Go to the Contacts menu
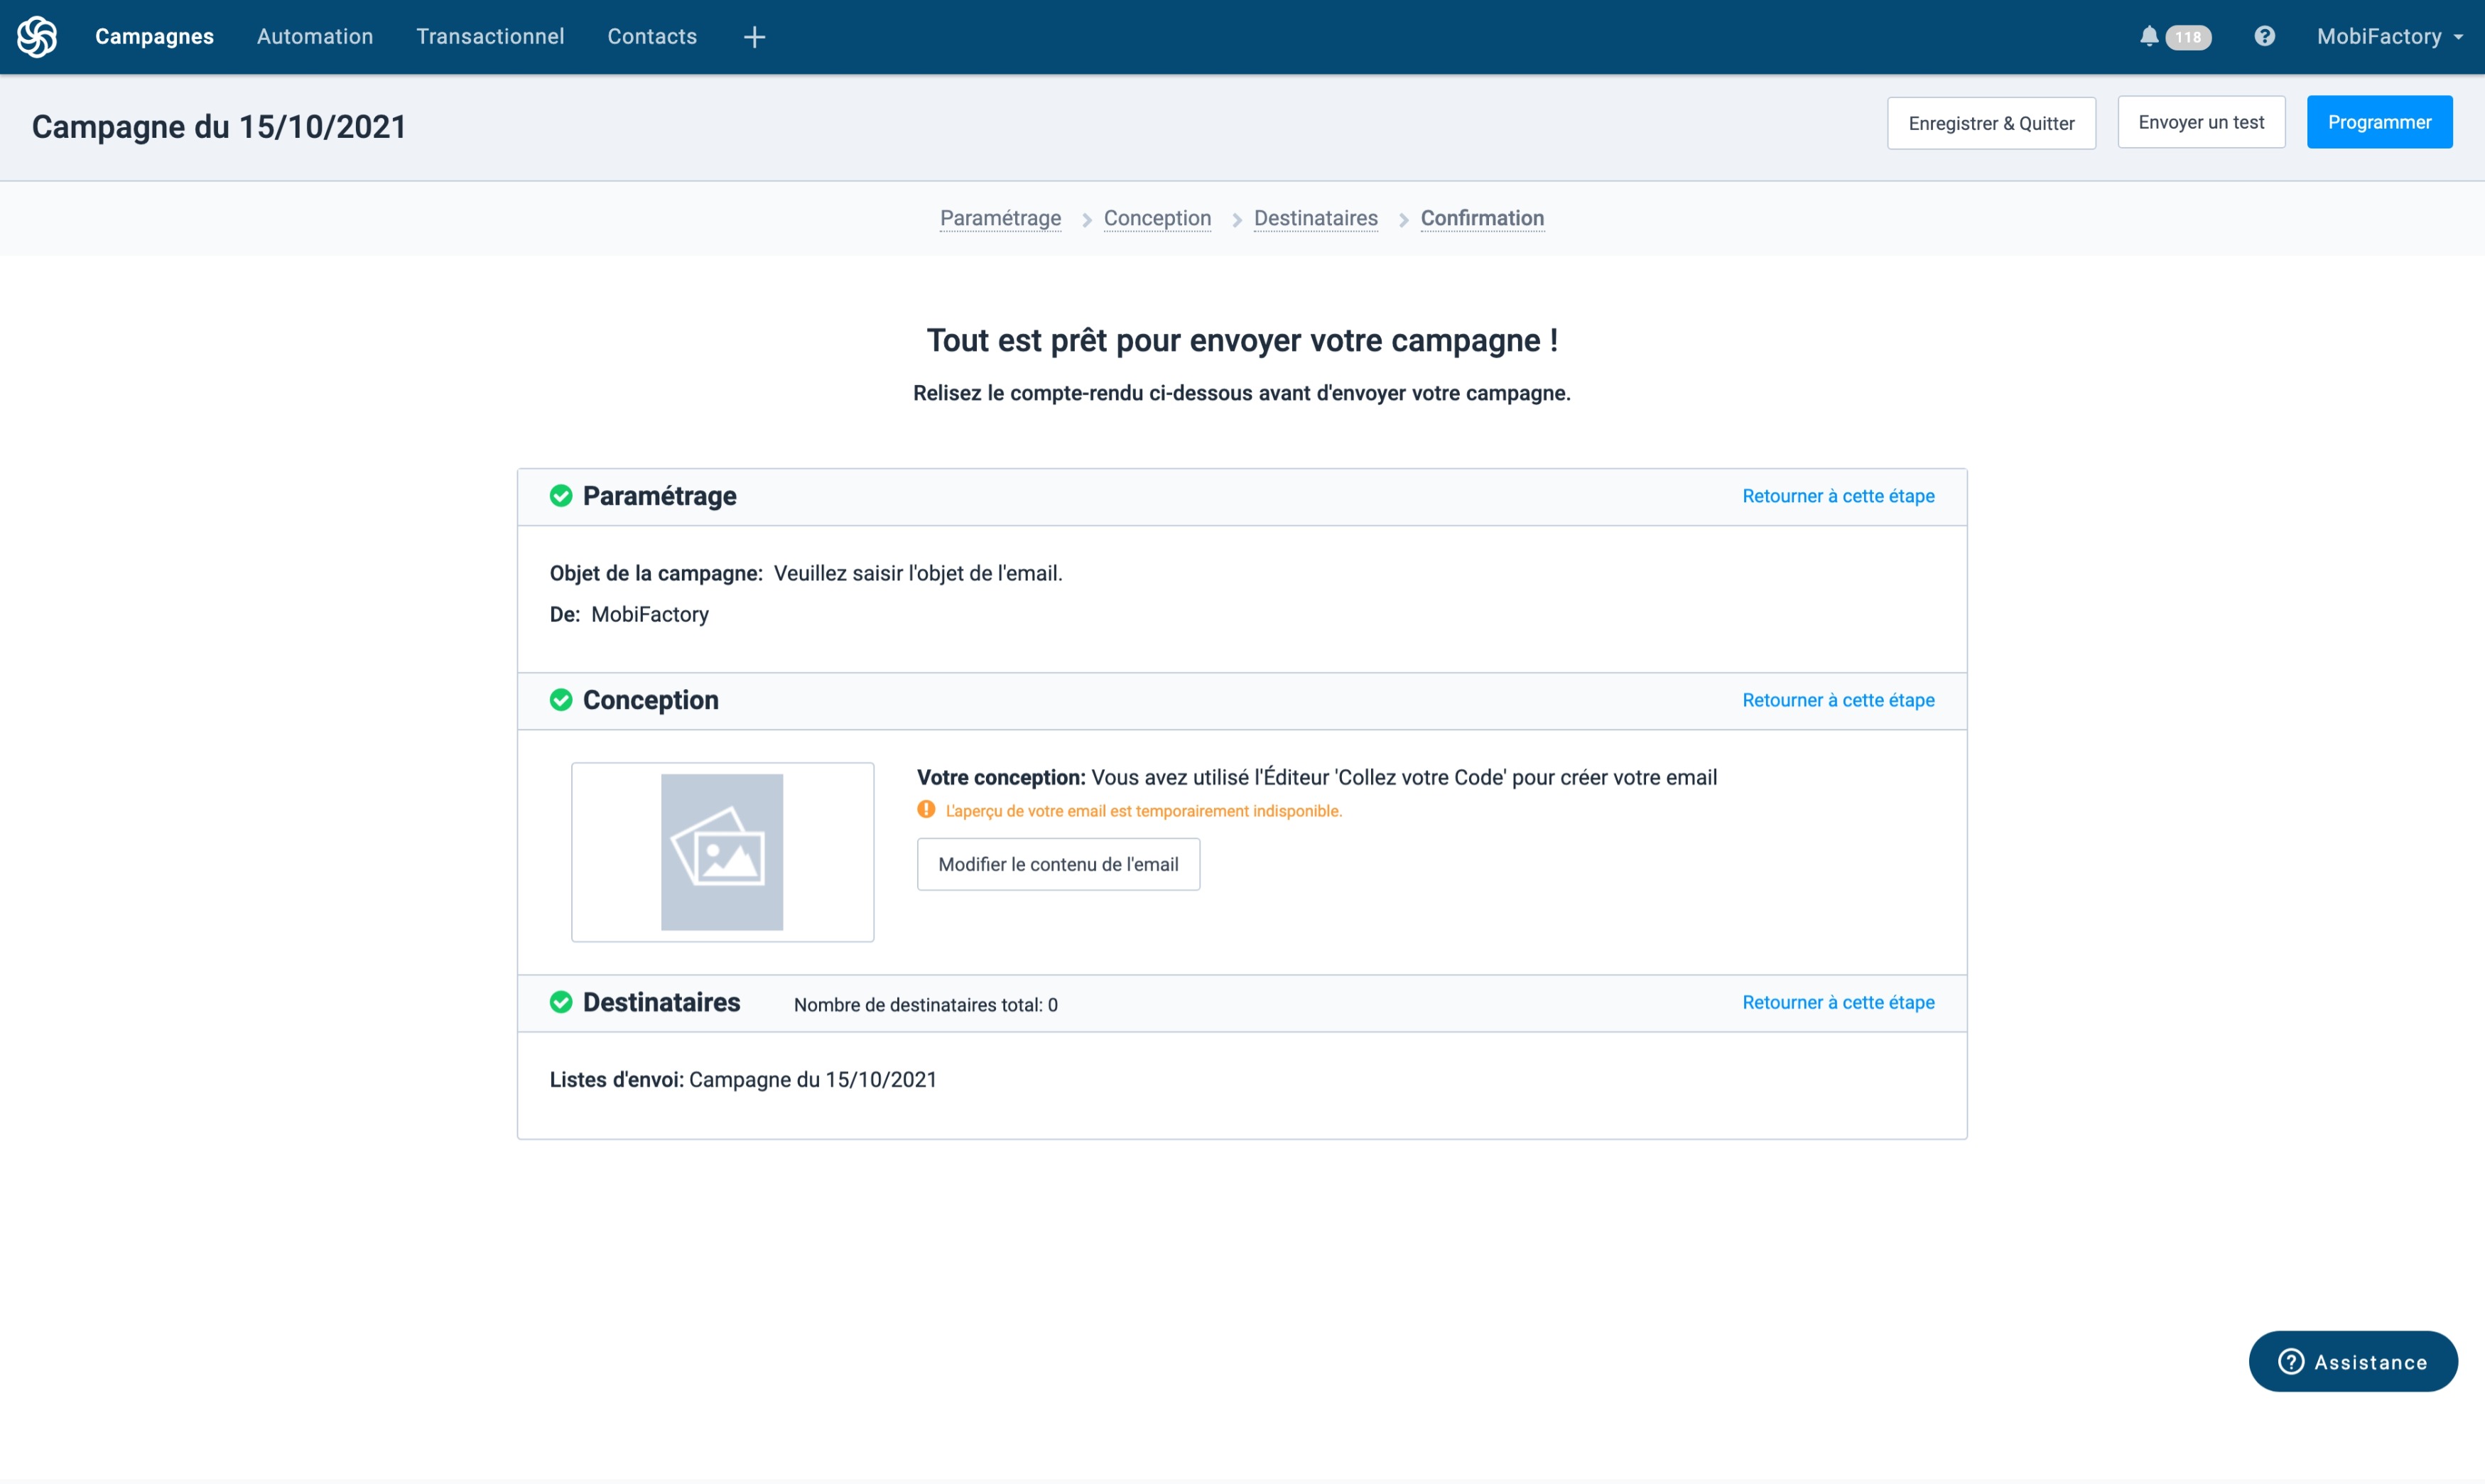 click(652, 37)
